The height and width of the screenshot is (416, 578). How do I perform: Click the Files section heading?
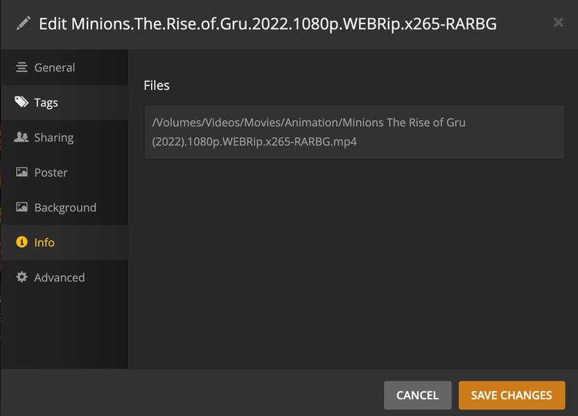[x=157, y=85]
